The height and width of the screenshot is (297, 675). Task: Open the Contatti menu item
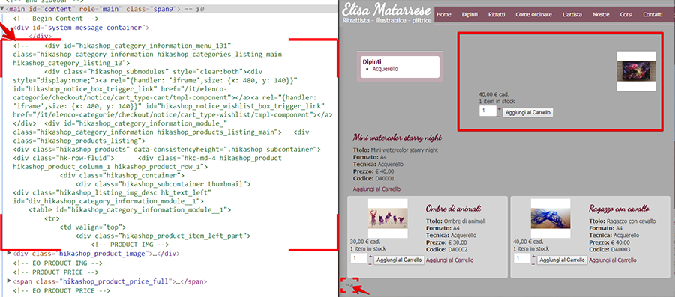(652, 15)
